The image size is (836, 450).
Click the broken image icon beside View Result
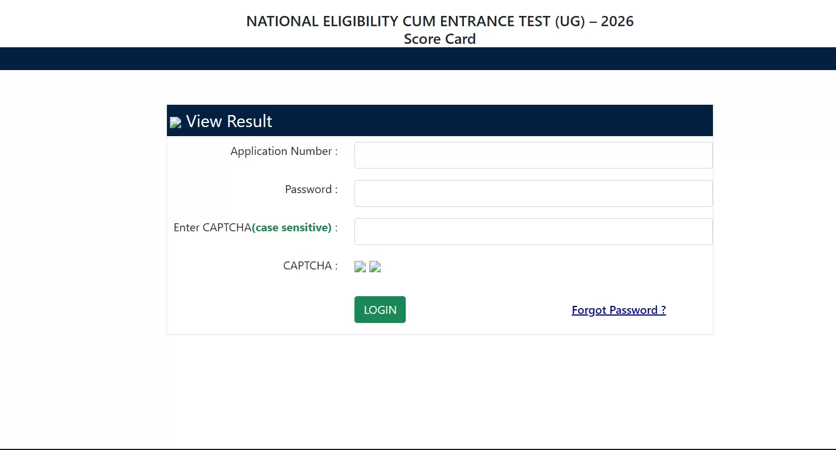pyautogui.click(x=176, y=122)
